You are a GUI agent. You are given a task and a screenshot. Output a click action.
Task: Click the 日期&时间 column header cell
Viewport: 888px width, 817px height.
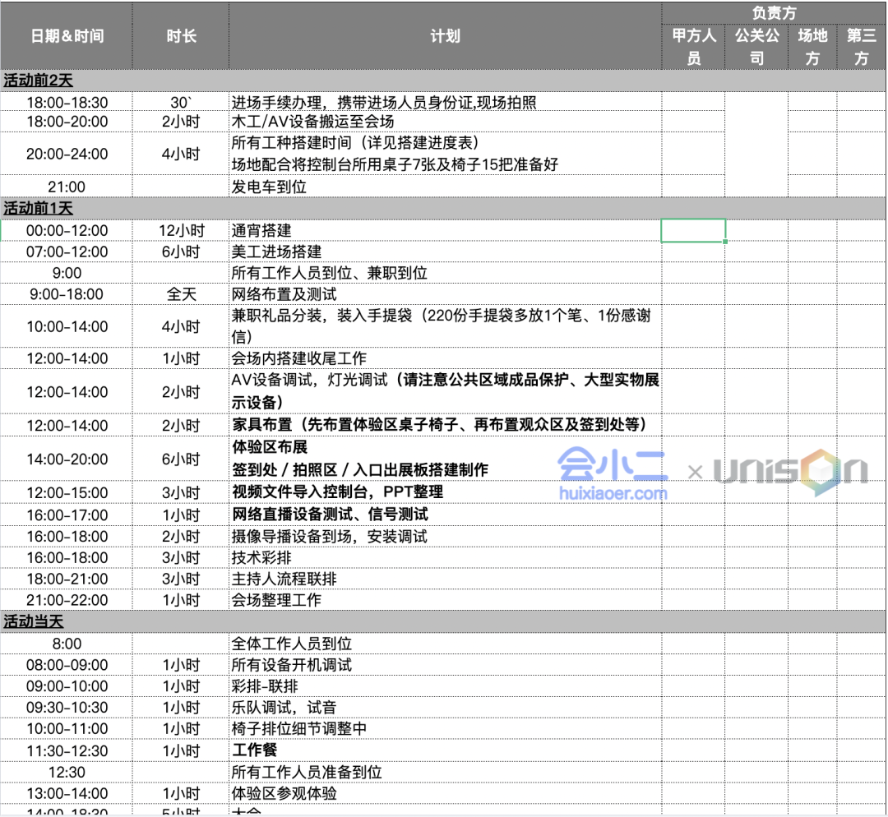tap(67, 36)
